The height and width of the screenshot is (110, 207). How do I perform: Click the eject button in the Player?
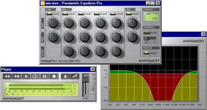point(65,76)
